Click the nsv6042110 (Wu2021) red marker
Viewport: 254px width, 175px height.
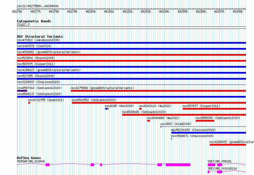[140, 109]
